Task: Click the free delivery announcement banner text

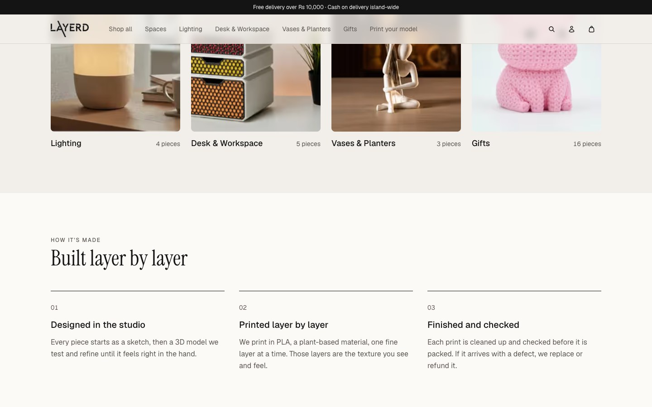Action: [x=326, y=7]
